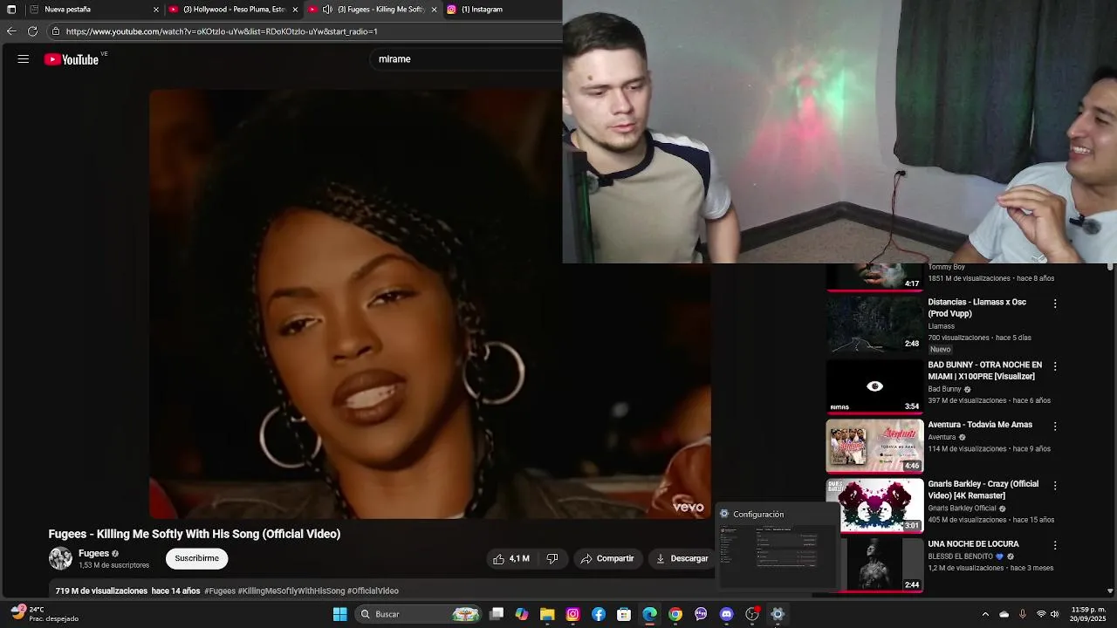
Task: Click the Suscribirme button
Action: pyautogui.click(x=197, y=558)
